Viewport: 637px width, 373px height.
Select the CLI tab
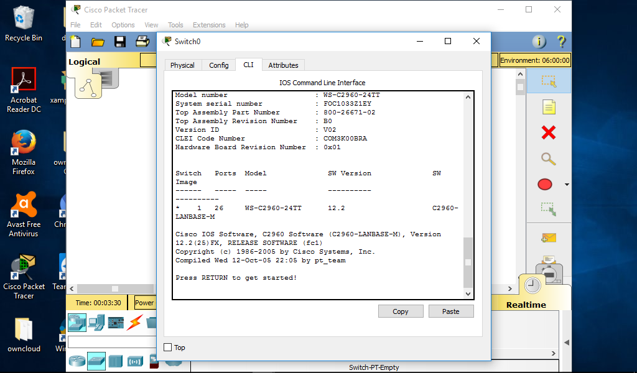coord(249,65)
